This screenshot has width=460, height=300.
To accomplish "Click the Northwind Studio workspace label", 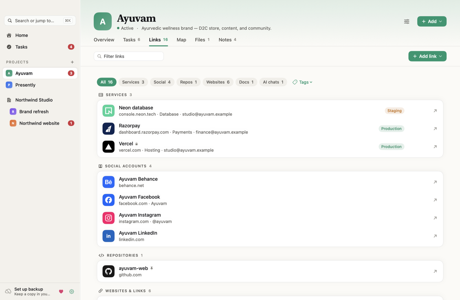I will click(34, 100).
